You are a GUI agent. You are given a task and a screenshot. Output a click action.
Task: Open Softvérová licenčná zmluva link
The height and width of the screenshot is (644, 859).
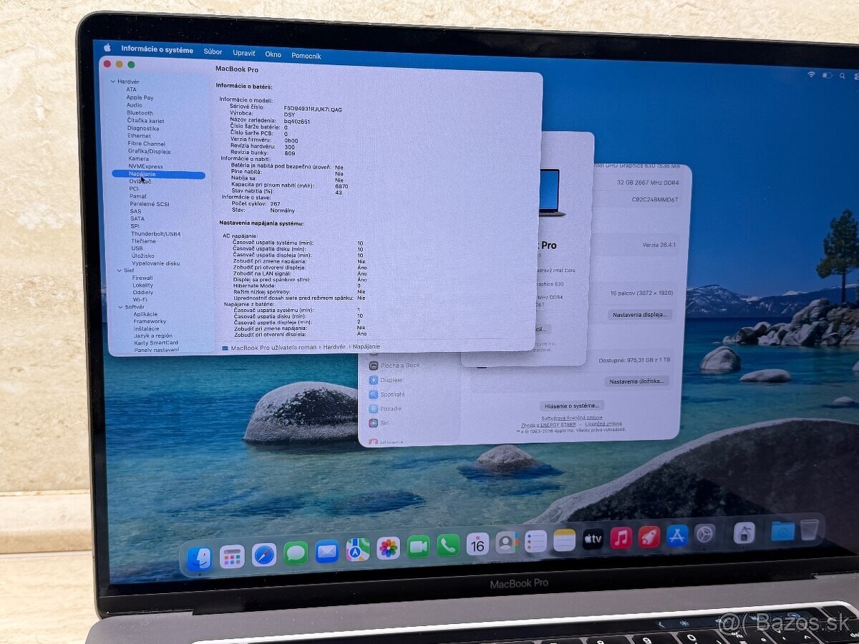tap(571, 417)
